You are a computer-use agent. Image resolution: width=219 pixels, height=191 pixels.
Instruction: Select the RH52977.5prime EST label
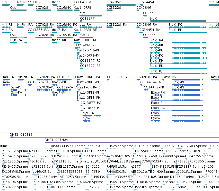(x=120, y=146)
